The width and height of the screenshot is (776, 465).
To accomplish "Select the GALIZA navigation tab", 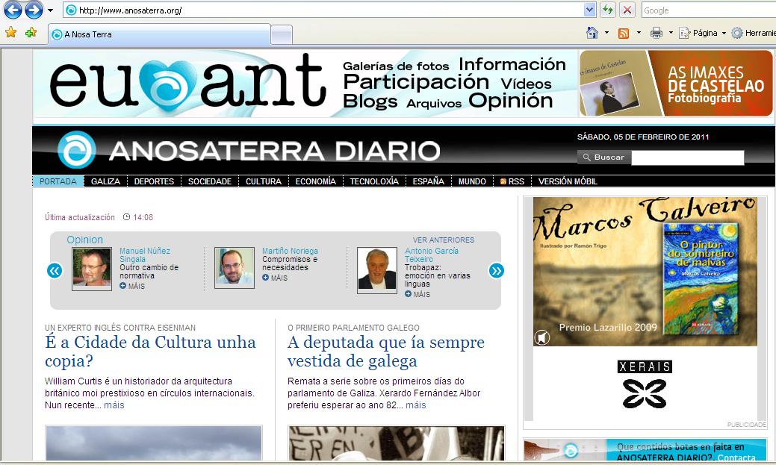I will pos(105,181).
